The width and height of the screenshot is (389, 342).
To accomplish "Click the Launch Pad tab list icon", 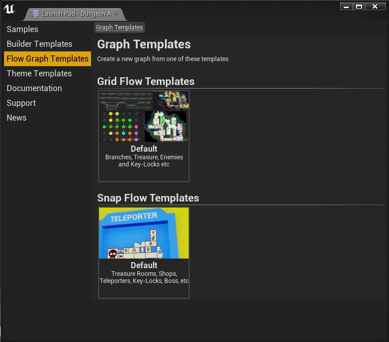I will pos(35,14).
